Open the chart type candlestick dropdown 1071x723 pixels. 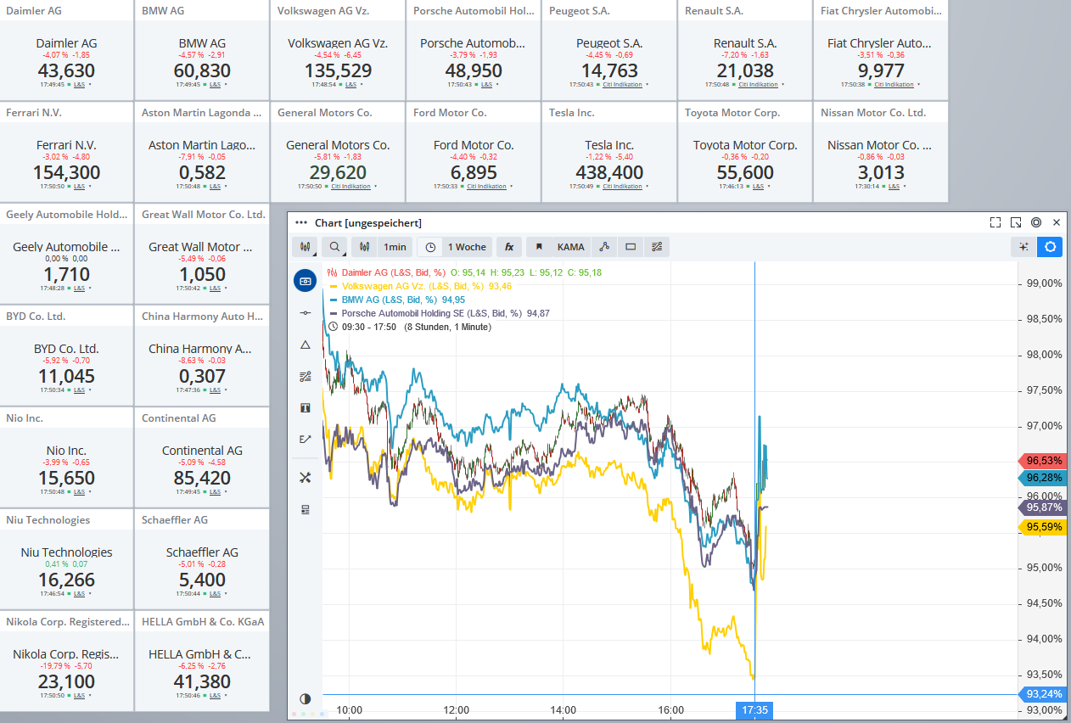(x=305, y=247)
